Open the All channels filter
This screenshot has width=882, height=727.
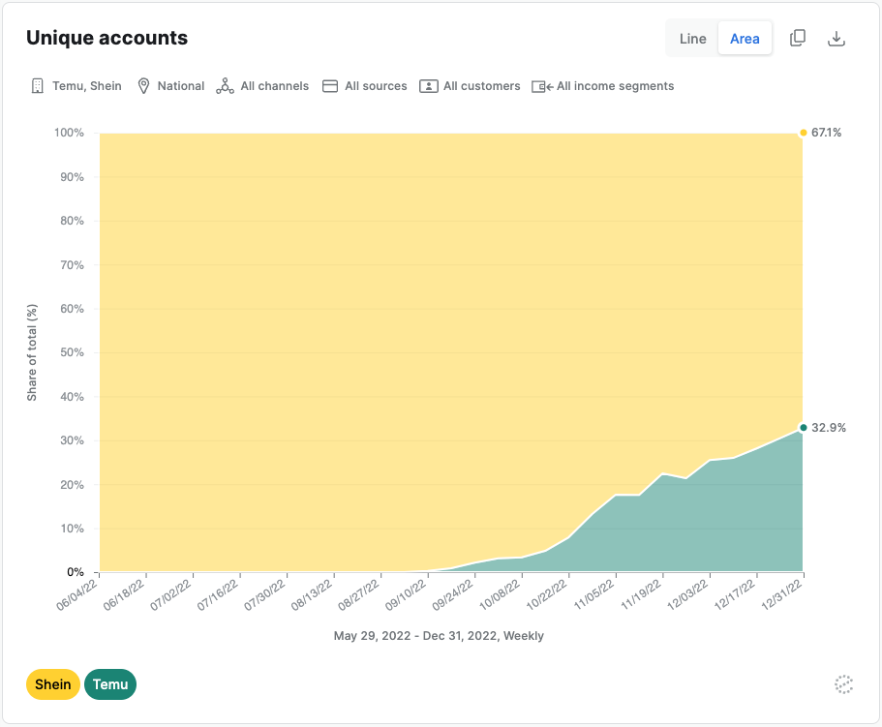275,86
